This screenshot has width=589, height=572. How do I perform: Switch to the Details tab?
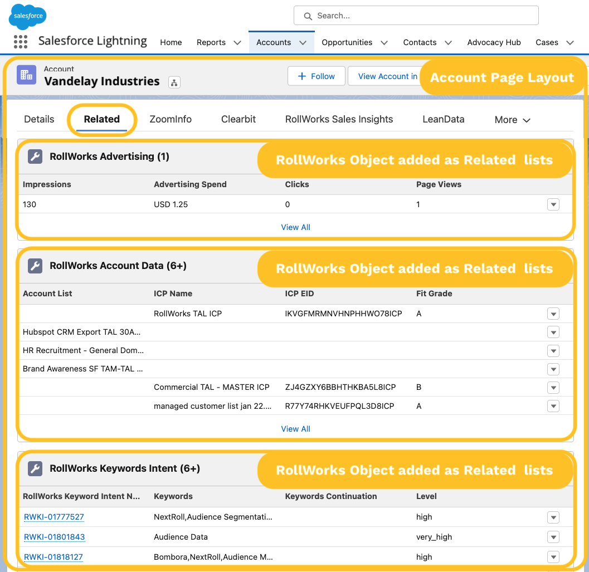coord(39,119)
